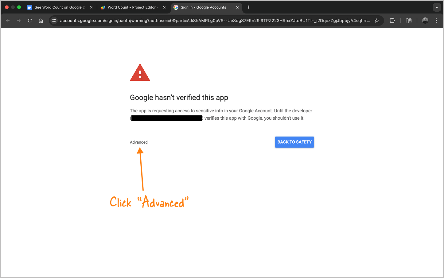
Task: Reload the current page
Action: click(30, 21)
